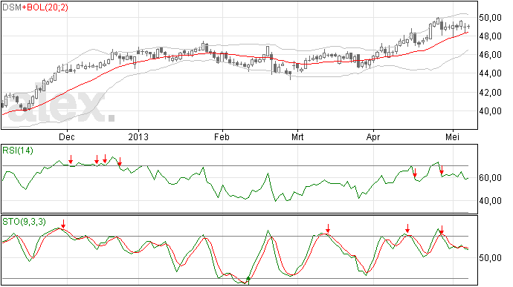Click the DSM ticker label
Screen dimensions: 513x287
tap(12, 7)
